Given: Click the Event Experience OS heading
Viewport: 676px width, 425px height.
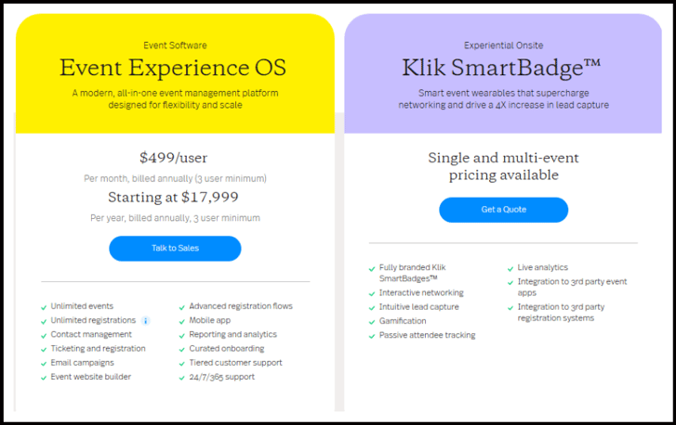Looking at the screenshot, I should 173,68.
